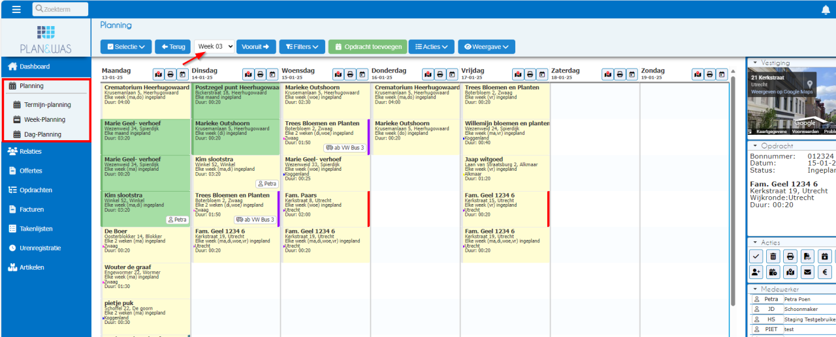This screenshot has width=836, height=337.
Task: Print the Donderdag planning
Action: click(x=440, y=74)
